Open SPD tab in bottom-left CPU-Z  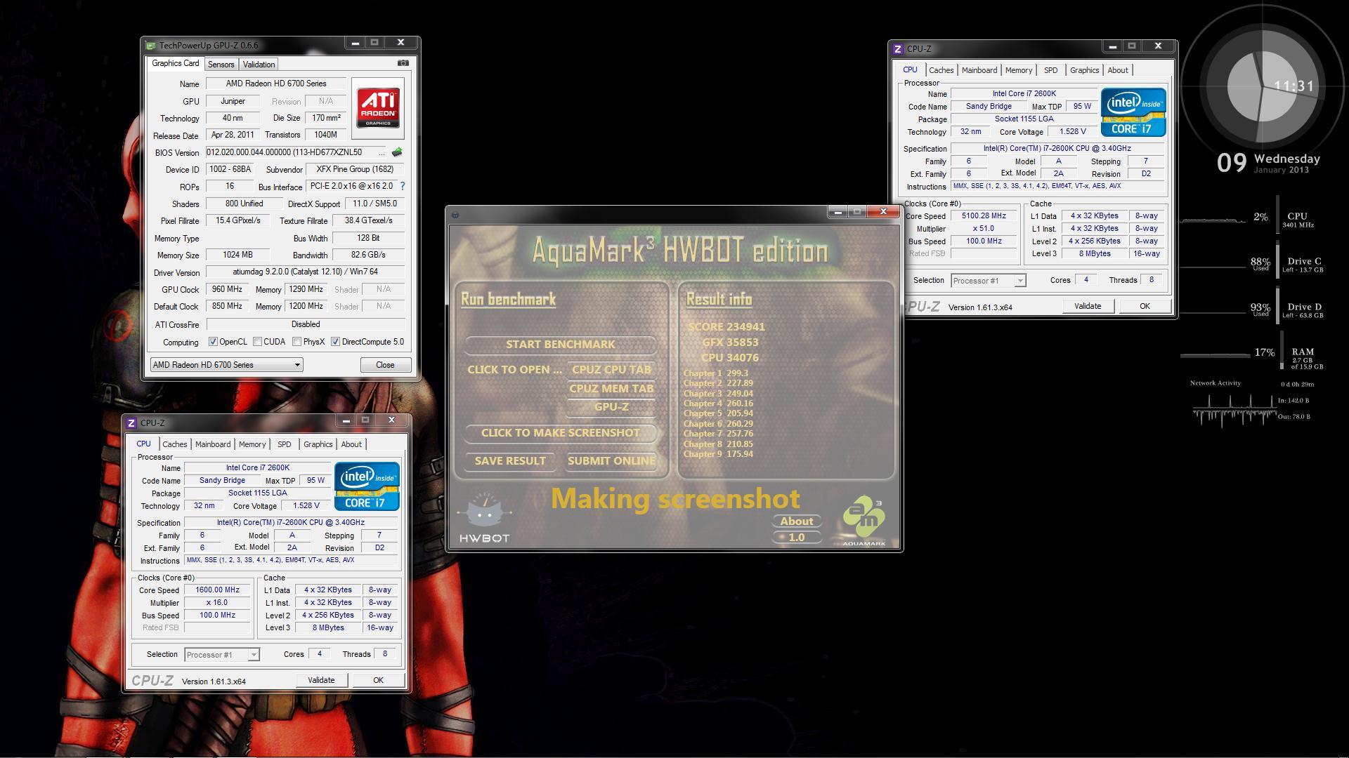284,444
